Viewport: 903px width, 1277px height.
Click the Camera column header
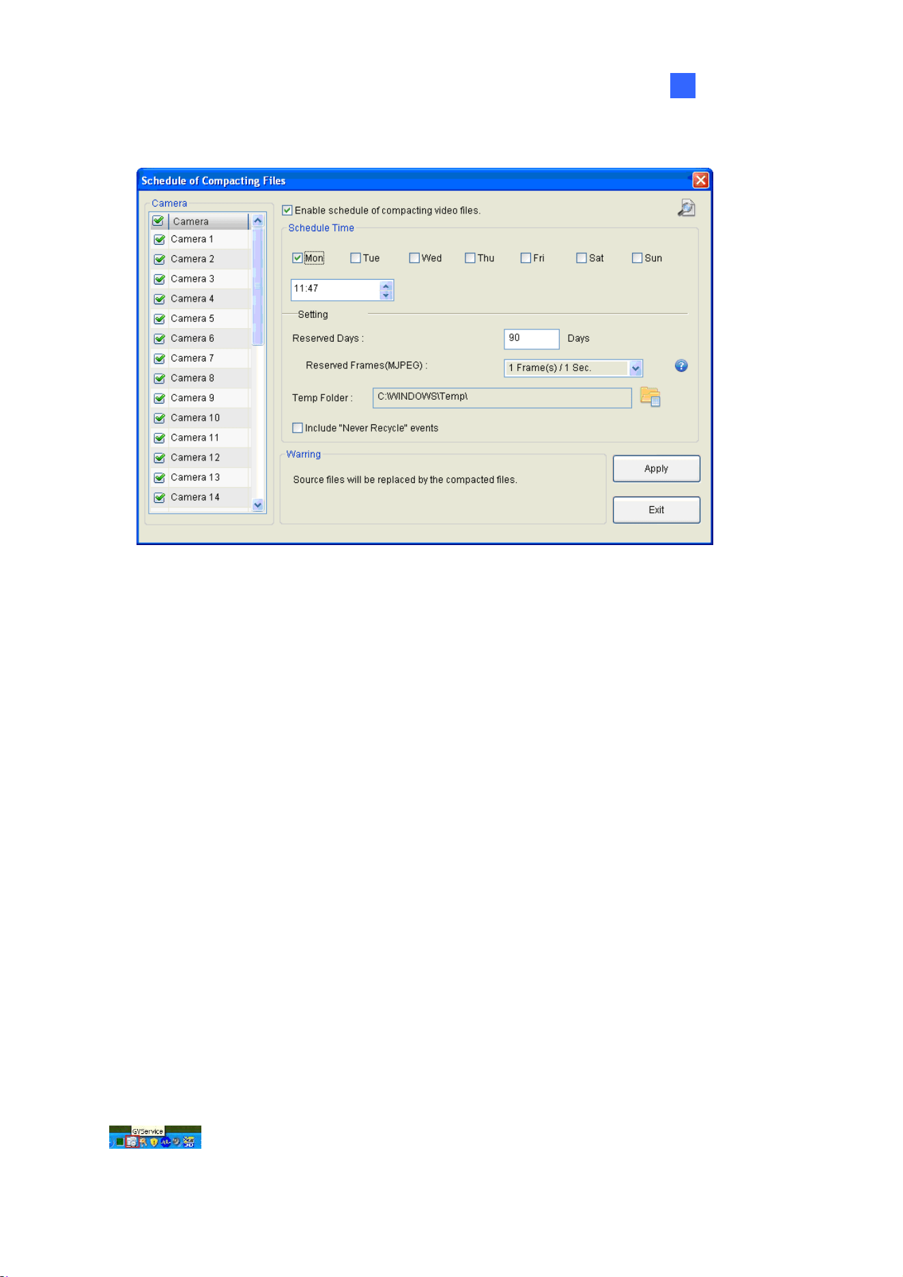[209, 221]
